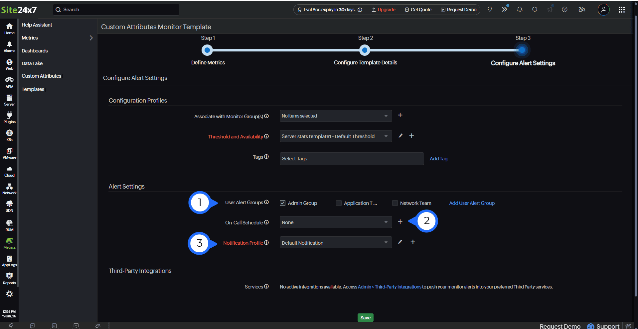Screen dimensions: 638x329
Task: Open the Alarms section in sidebar
Action: (9, 47)
